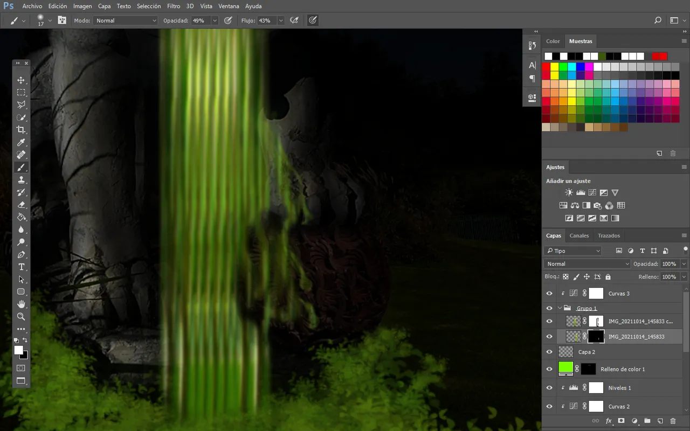Open the Flujo slider dropdown

(281, 20)
